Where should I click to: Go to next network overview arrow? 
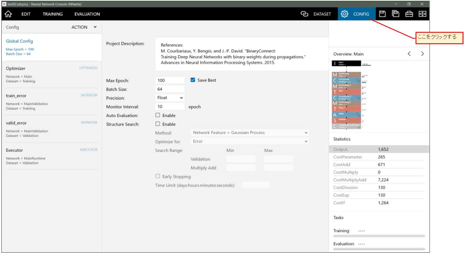click(422, 54)
